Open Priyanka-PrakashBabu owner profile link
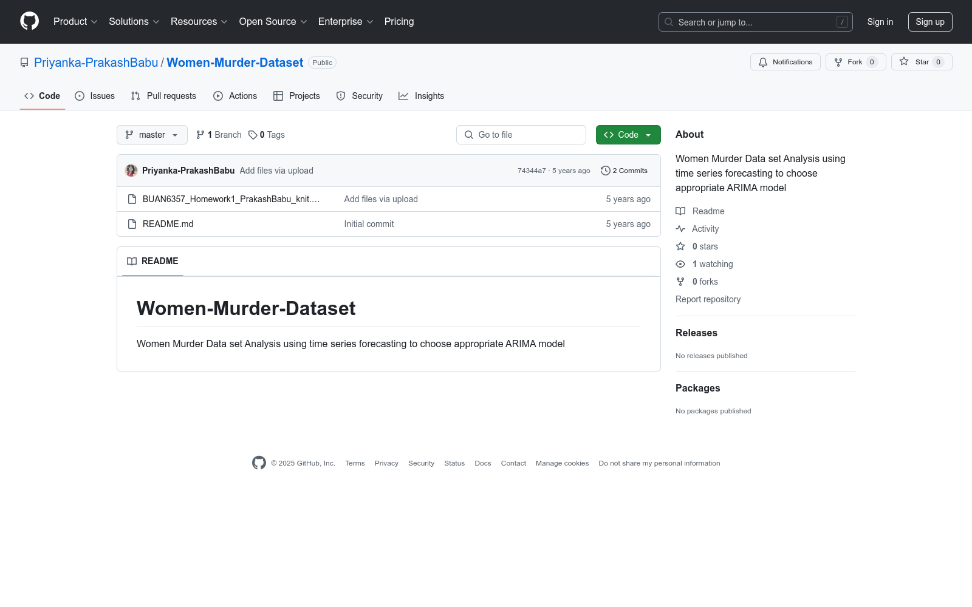Screen dimensions: 972x607 coord(96,63)
